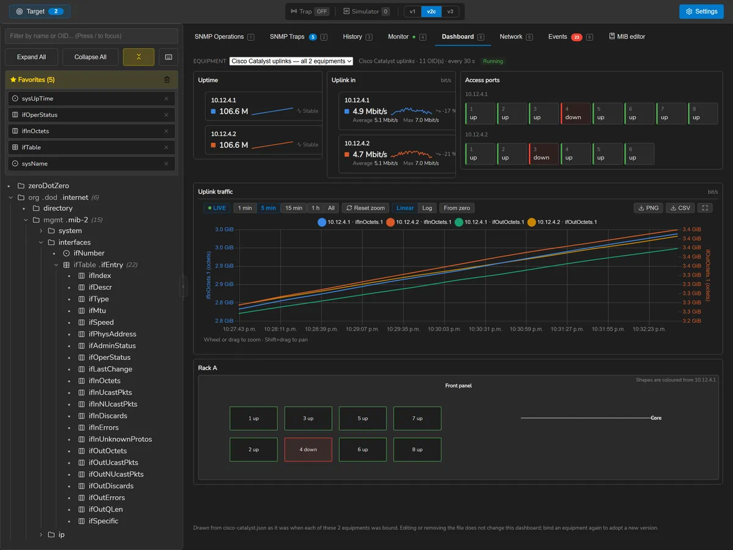Click the fullscreen chart icon
Image resolution: width=733 pixels, height=550 pixels.
point(705,208)
